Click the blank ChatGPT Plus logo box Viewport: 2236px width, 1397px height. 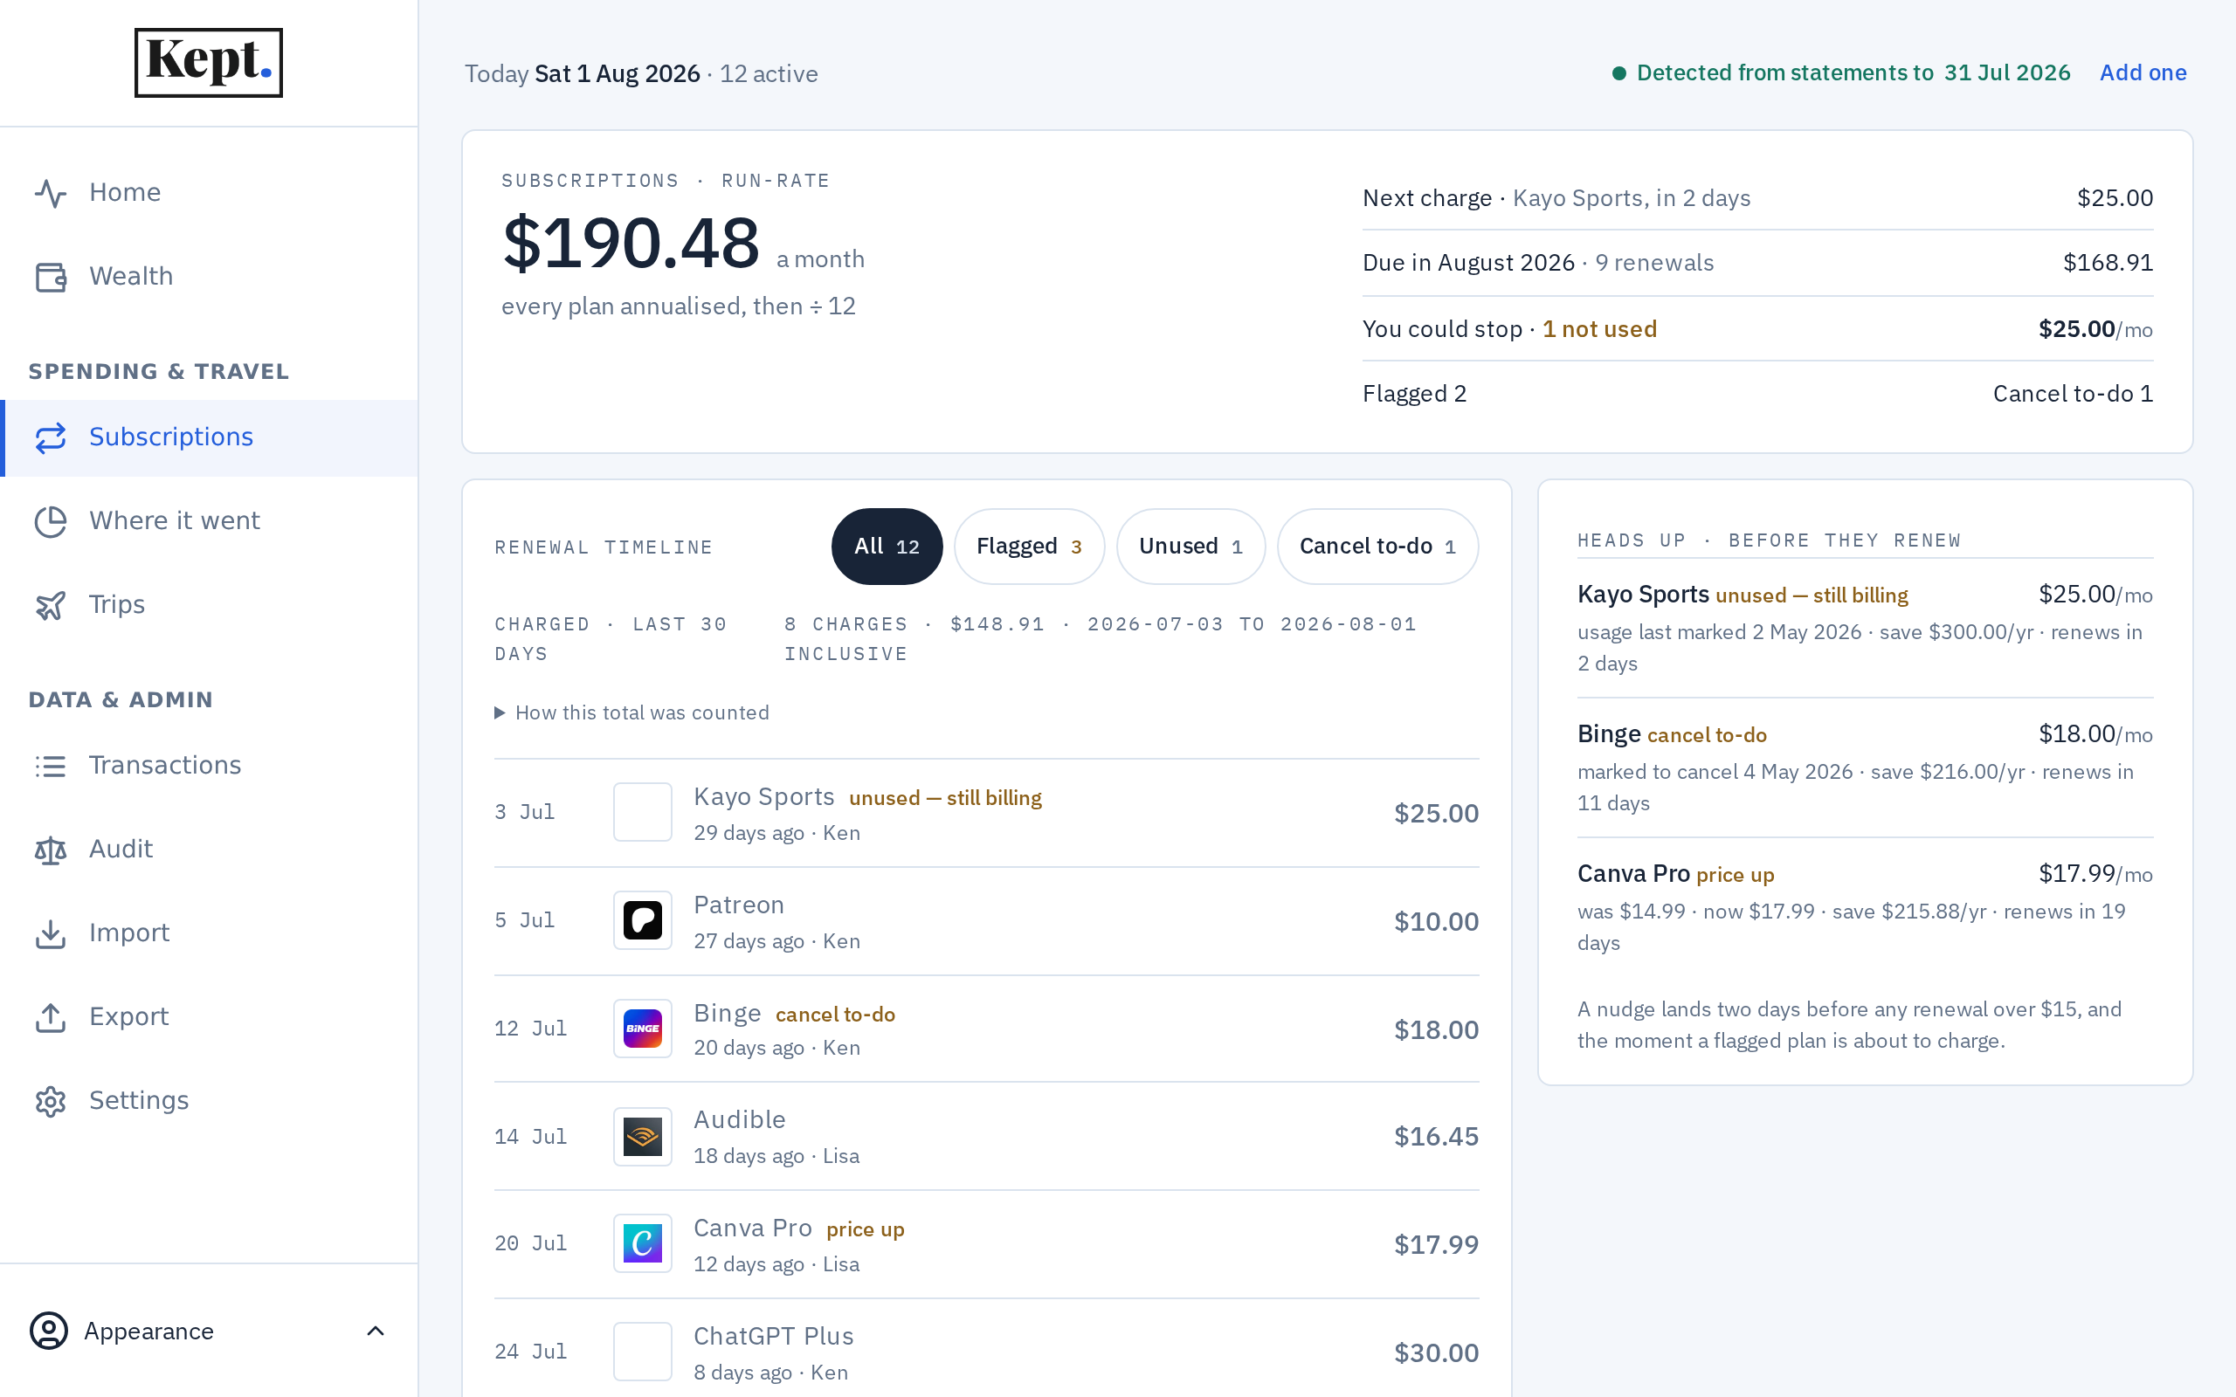tap(643, 1351)
